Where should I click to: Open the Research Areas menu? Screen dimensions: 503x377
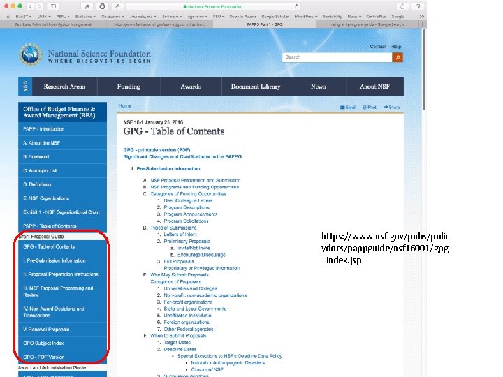tap(64, 87)
